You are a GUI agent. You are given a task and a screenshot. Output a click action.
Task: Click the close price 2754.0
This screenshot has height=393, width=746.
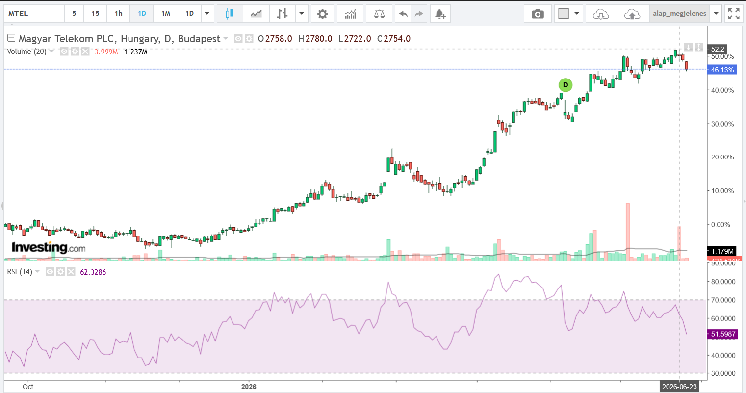397,39
